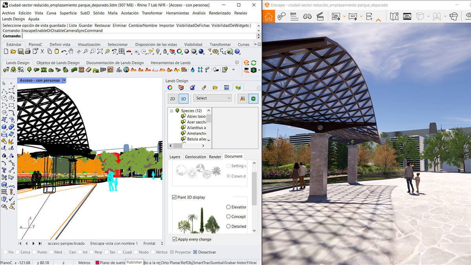The width and height of the screenshot is (471, 265).
Task: Open Enscape BIM info panel
Action: (x=294, y=16)
